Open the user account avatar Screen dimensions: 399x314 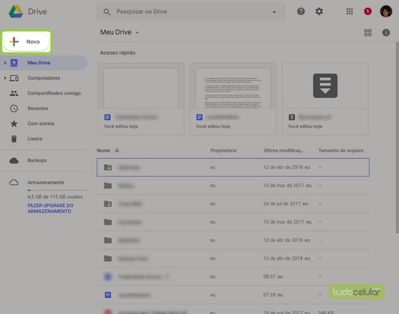386,11
